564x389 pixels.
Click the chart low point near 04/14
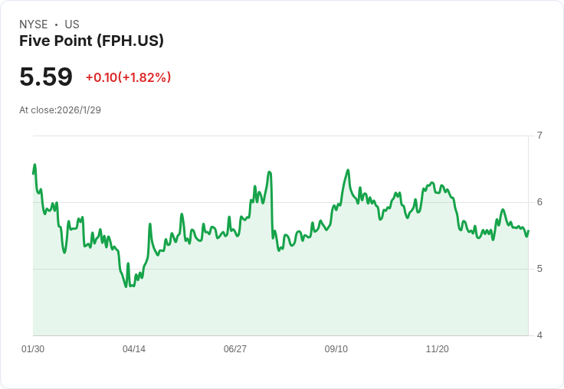tap(126, 286)
